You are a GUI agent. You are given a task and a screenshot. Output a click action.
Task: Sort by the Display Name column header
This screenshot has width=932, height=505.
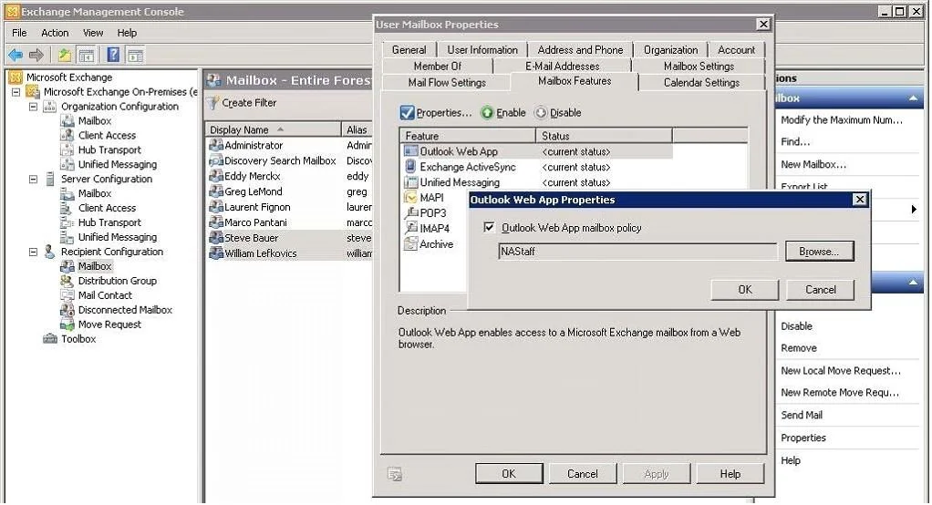click(274, 129)
